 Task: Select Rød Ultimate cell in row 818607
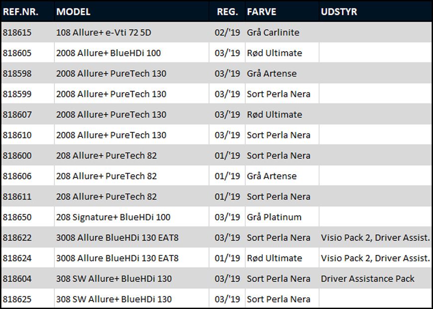pyautogui.click(x=275, y=114)
